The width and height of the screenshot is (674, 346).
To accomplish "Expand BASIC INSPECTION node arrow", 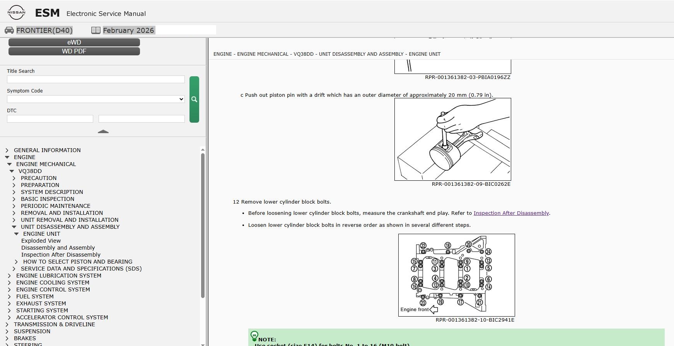I will (14, 199).
